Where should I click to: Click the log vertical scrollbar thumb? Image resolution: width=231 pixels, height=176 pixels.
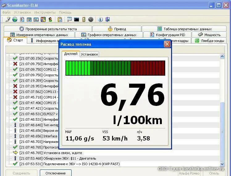tap(222, 131)
